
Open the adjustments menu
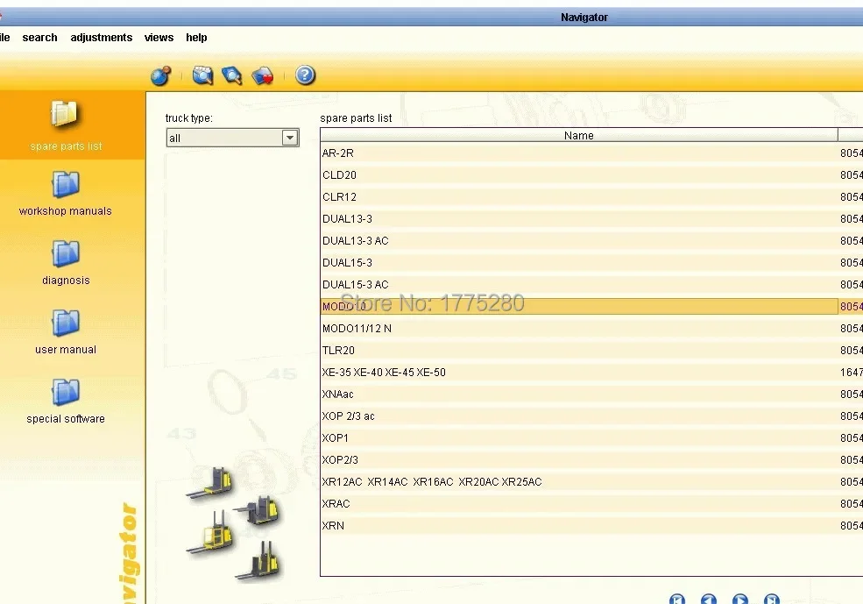tap(101, 37)
